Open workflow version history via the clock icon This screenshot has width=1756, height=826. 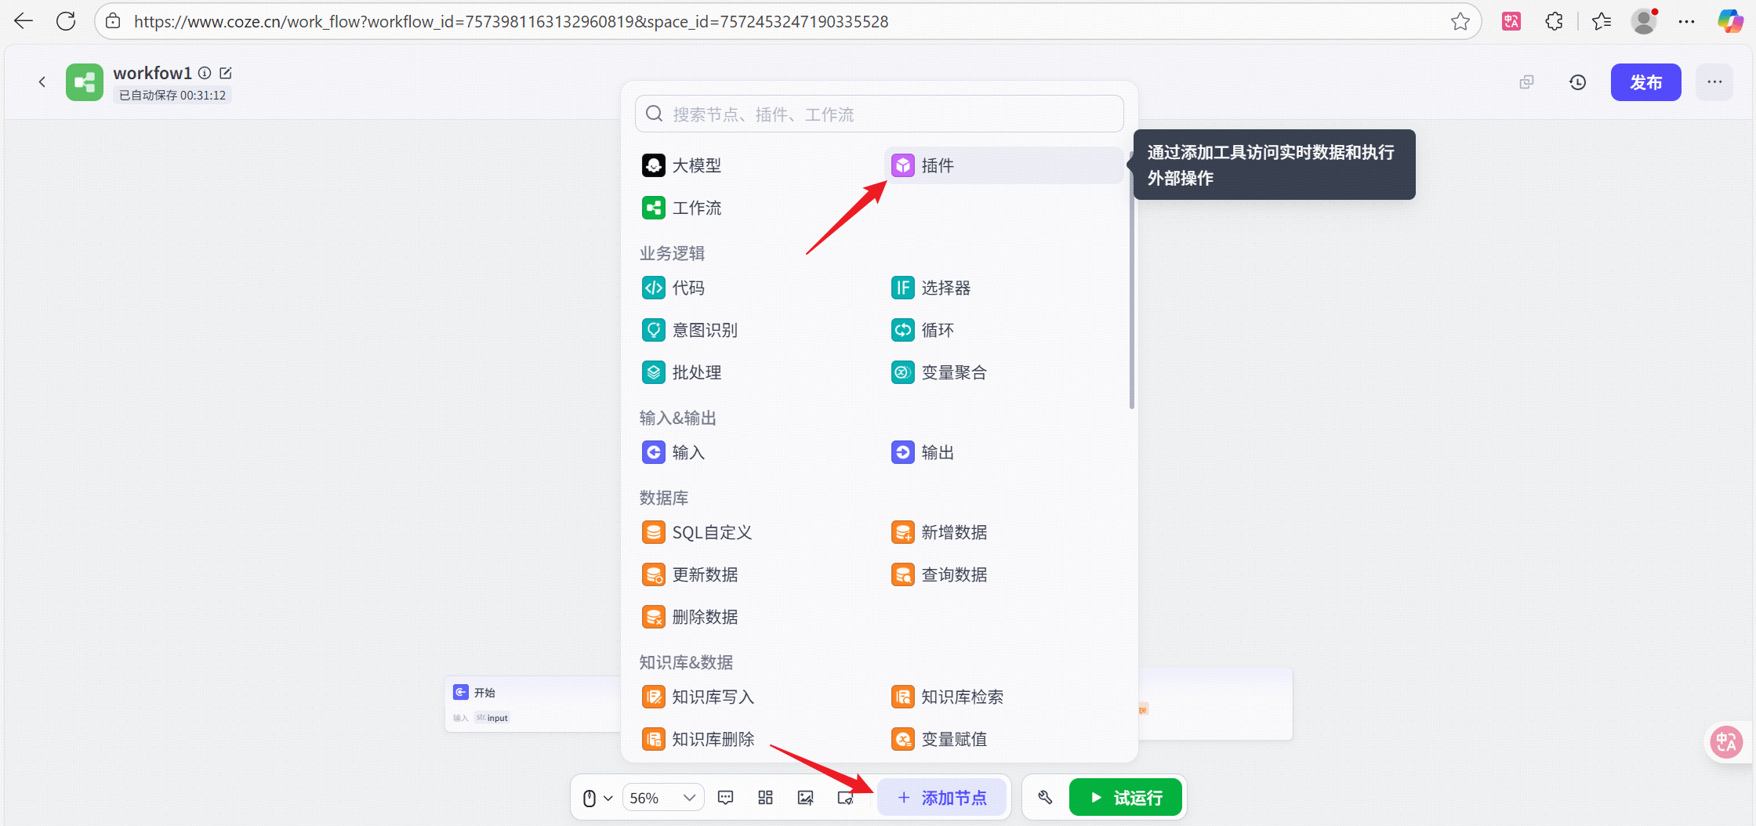(1578, 82)
